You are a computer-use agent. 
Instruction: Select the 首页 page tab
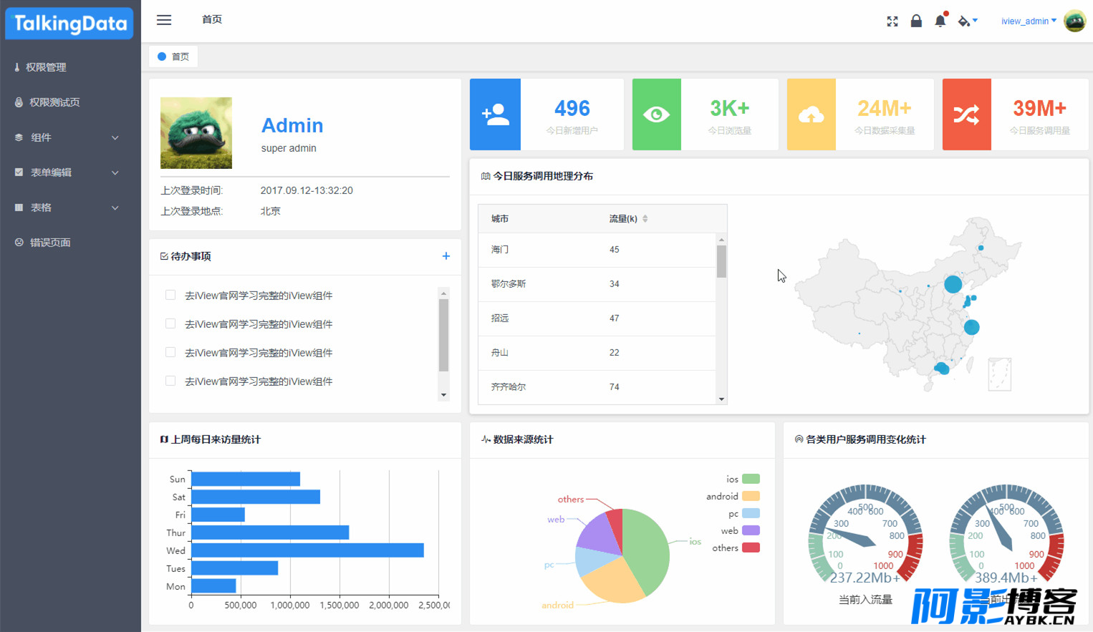pos(173,57)
